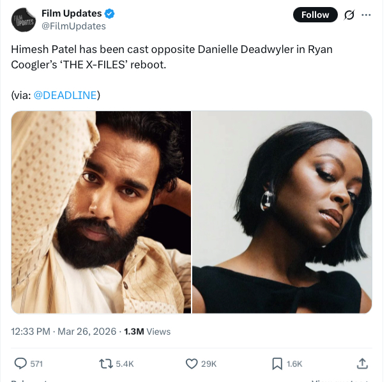Open the @DEADLINE mention link
This screenshot has height=382, width=387.
65,95
